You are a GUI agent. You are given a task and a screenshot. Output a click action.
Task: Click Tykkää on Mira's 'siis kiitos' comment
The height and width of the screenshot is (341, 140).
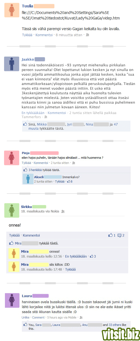click(x=70, y=269)
